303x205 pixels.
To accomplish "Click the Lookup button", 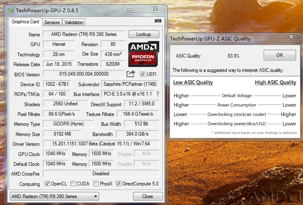I will pos(144,34).
